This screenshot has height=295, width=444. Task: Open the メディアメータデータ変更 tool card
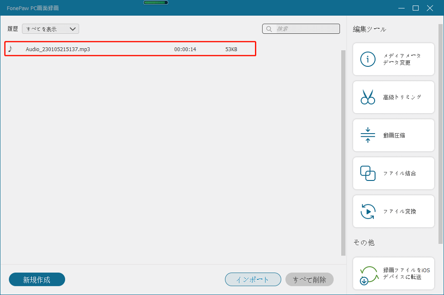(393, 59)
